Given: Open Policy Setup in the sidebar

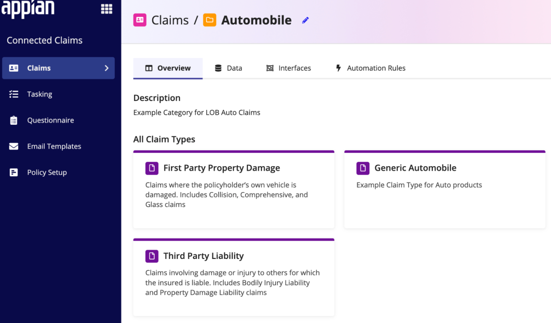Looking at the screenshot, I should click(x=58, y=173).
